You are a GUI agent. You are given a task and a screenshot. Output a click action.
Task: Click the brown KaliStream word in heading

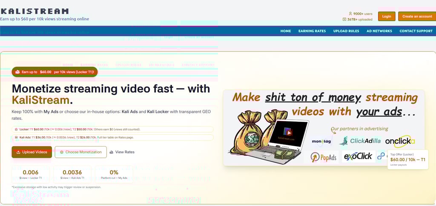pos(40,100)
